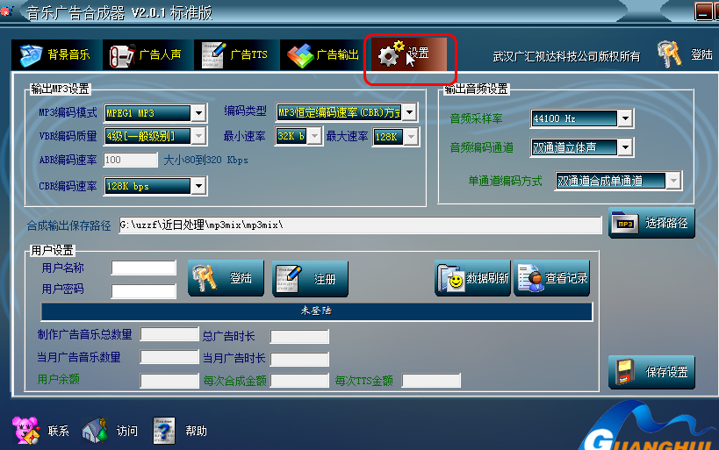This screenshot has width=719, height=450.
Task: Expand the MP3编码模式 dropdown
Action: click(x=198, y=113)
